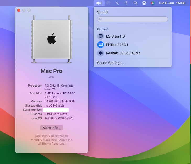The height and width of the screenshot is (164, 191).
Task: Click the Wi-Fi warning icon in menu bar
Action: [x=126, y=3]
